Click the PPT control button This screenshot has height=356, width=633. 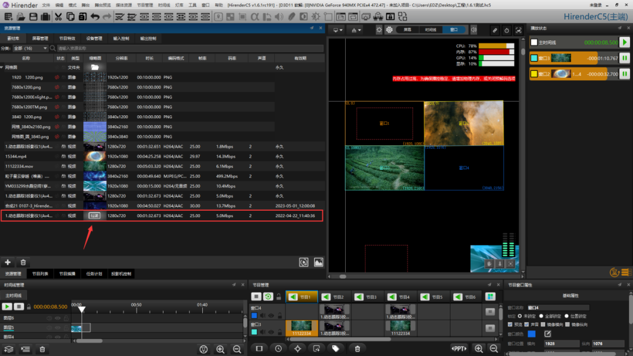coord(458,349)
